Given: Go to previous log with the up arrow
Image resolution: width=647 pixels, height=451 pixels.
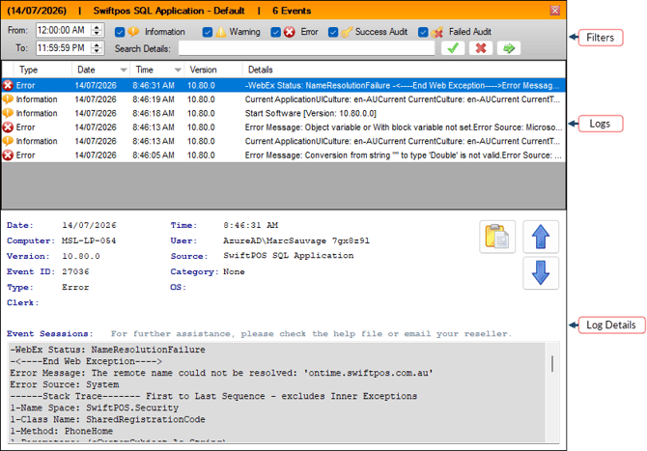Looking at the screenshot, I should pos(541,237).
